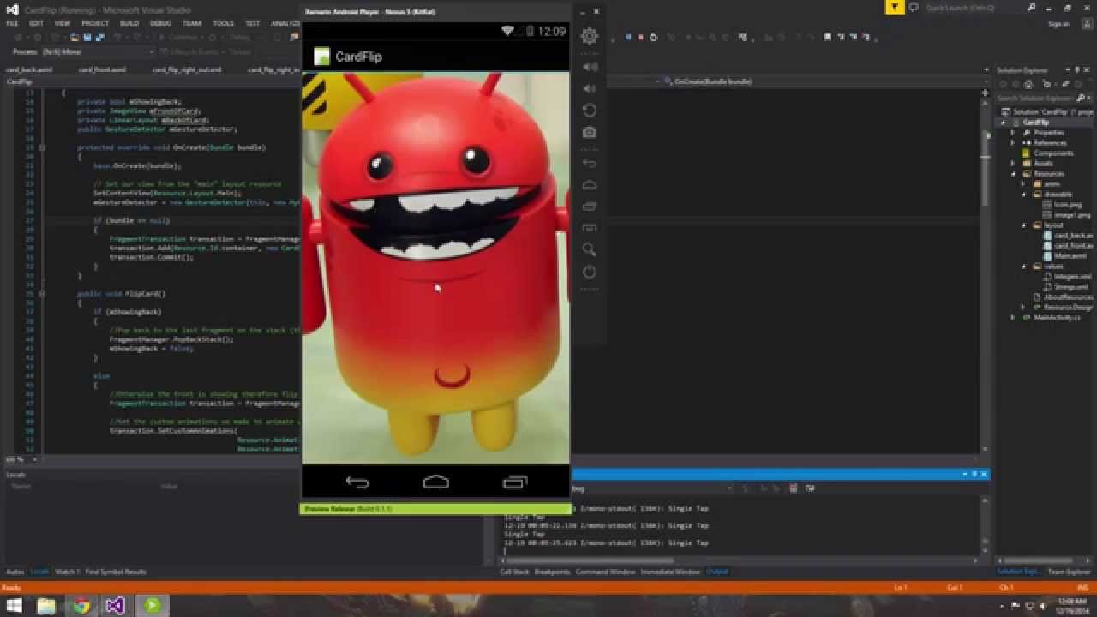This screenshot has height=617, width=1097.
Task: Raise volume in Android Player sidebar
Action: coord(589,67)
